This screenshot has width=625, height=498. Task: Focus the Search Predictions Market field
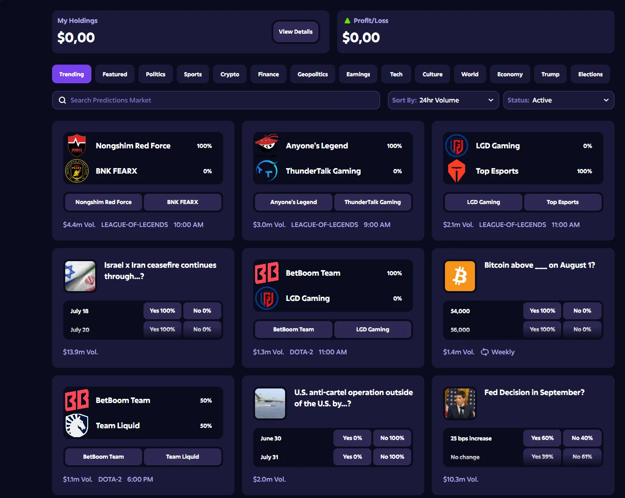pos(216,100)
